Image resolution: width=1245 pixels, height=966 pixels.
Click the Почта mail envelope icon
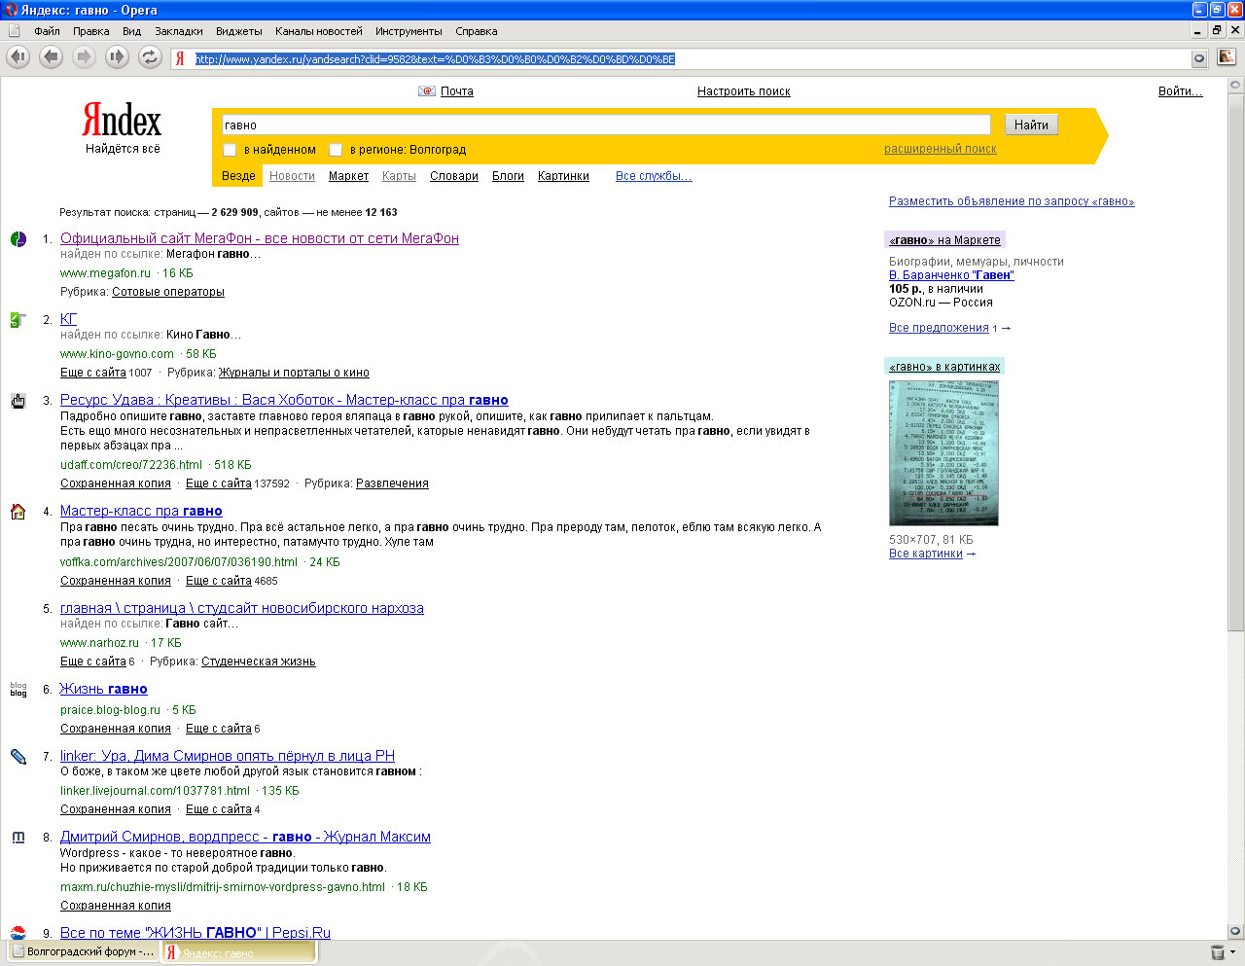pos(426,91)
